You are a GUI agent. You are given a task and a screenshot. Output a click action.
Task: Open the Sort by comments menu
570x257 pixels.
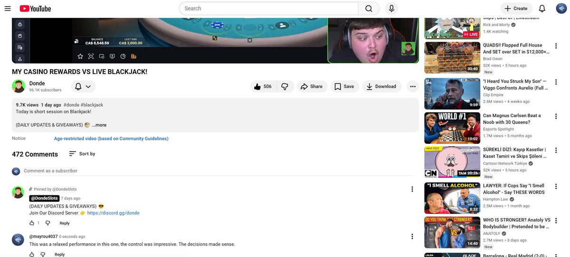click(82, 154)
